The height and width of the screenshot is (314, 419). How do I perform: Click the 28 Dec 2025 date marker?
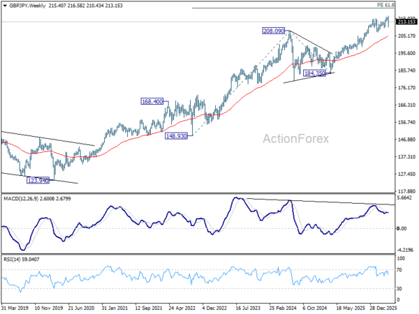click(383, 308)
